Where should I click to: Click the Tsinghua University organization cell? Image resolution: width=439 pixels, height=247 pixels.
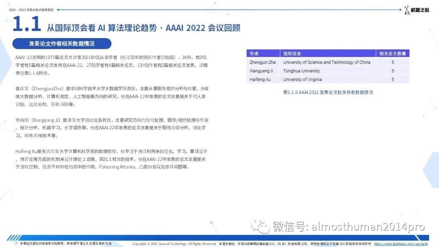301,71
